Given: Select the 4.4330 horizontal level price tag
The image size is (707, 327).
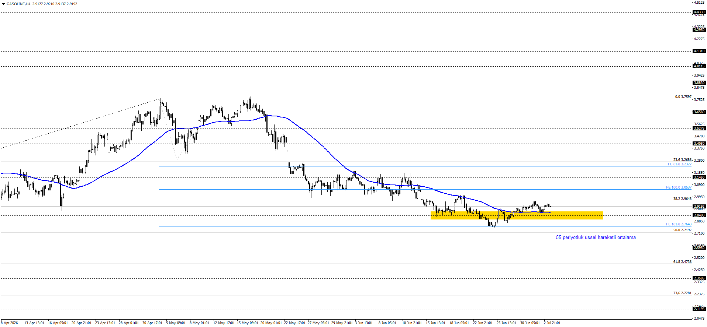Looking at the screenshot, I should (699, 12).
